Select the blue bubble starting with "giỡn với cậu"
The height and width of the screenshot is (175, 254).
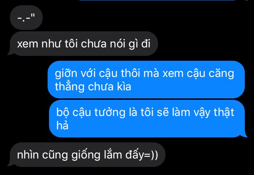coord(146,79)
